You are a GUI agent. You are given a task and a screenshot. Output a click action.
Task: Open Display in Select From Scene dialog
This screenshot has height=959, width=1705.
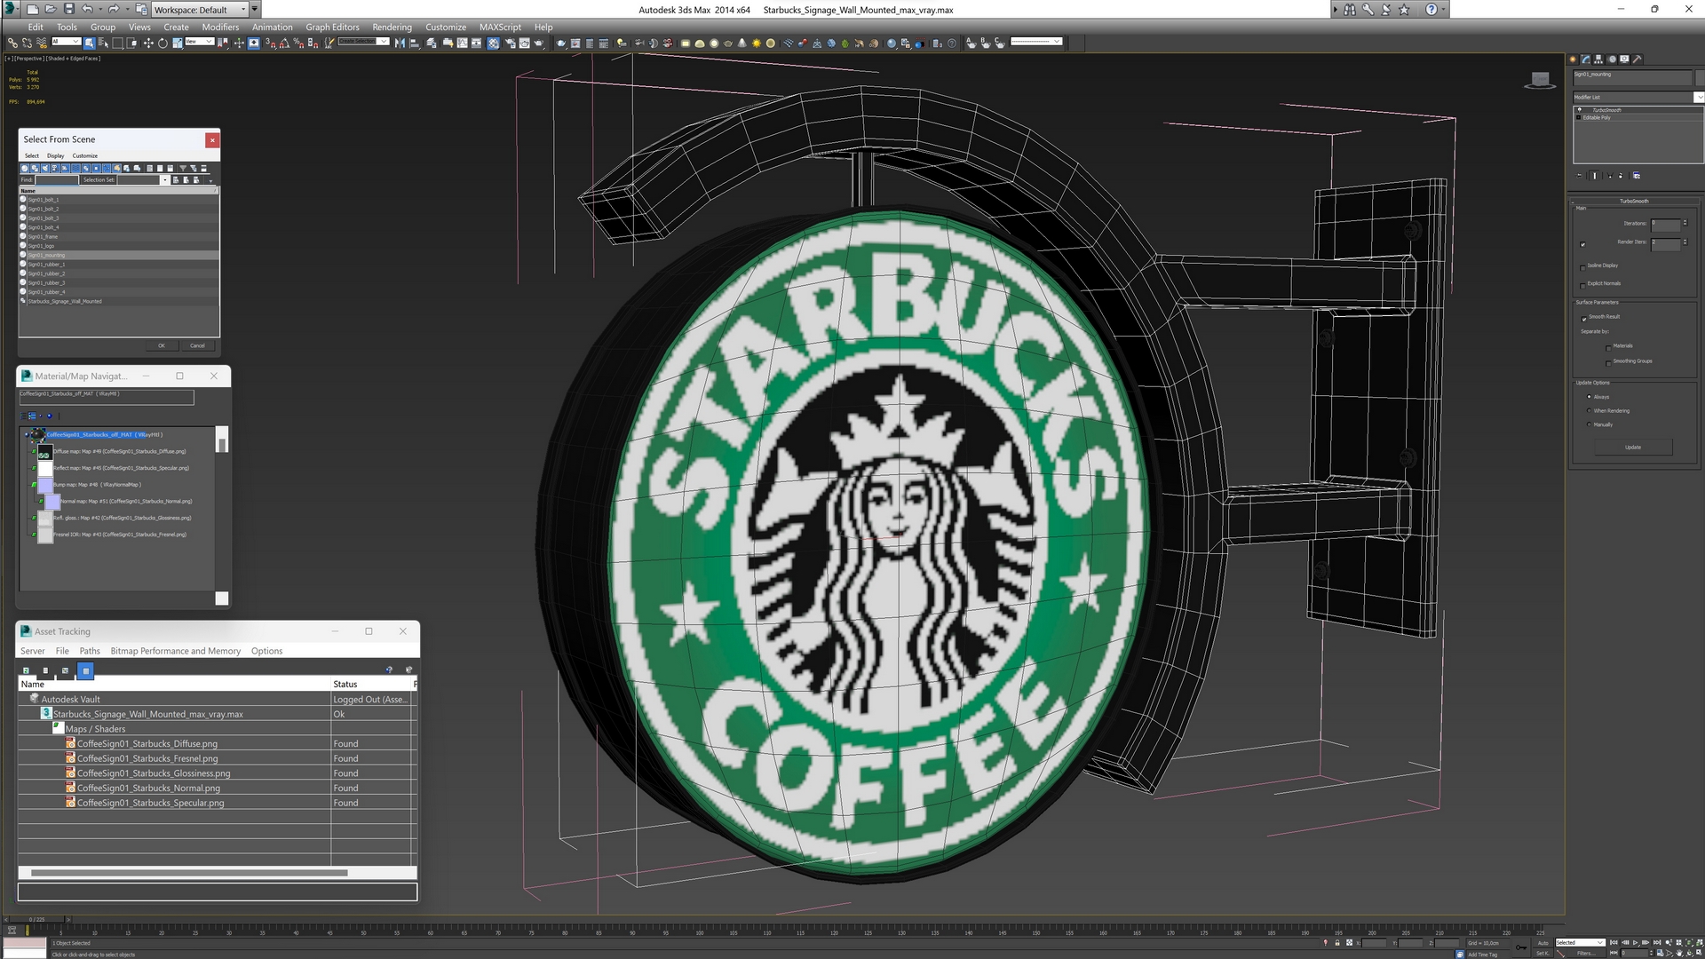pyautogui.click(x=55, y=155)
